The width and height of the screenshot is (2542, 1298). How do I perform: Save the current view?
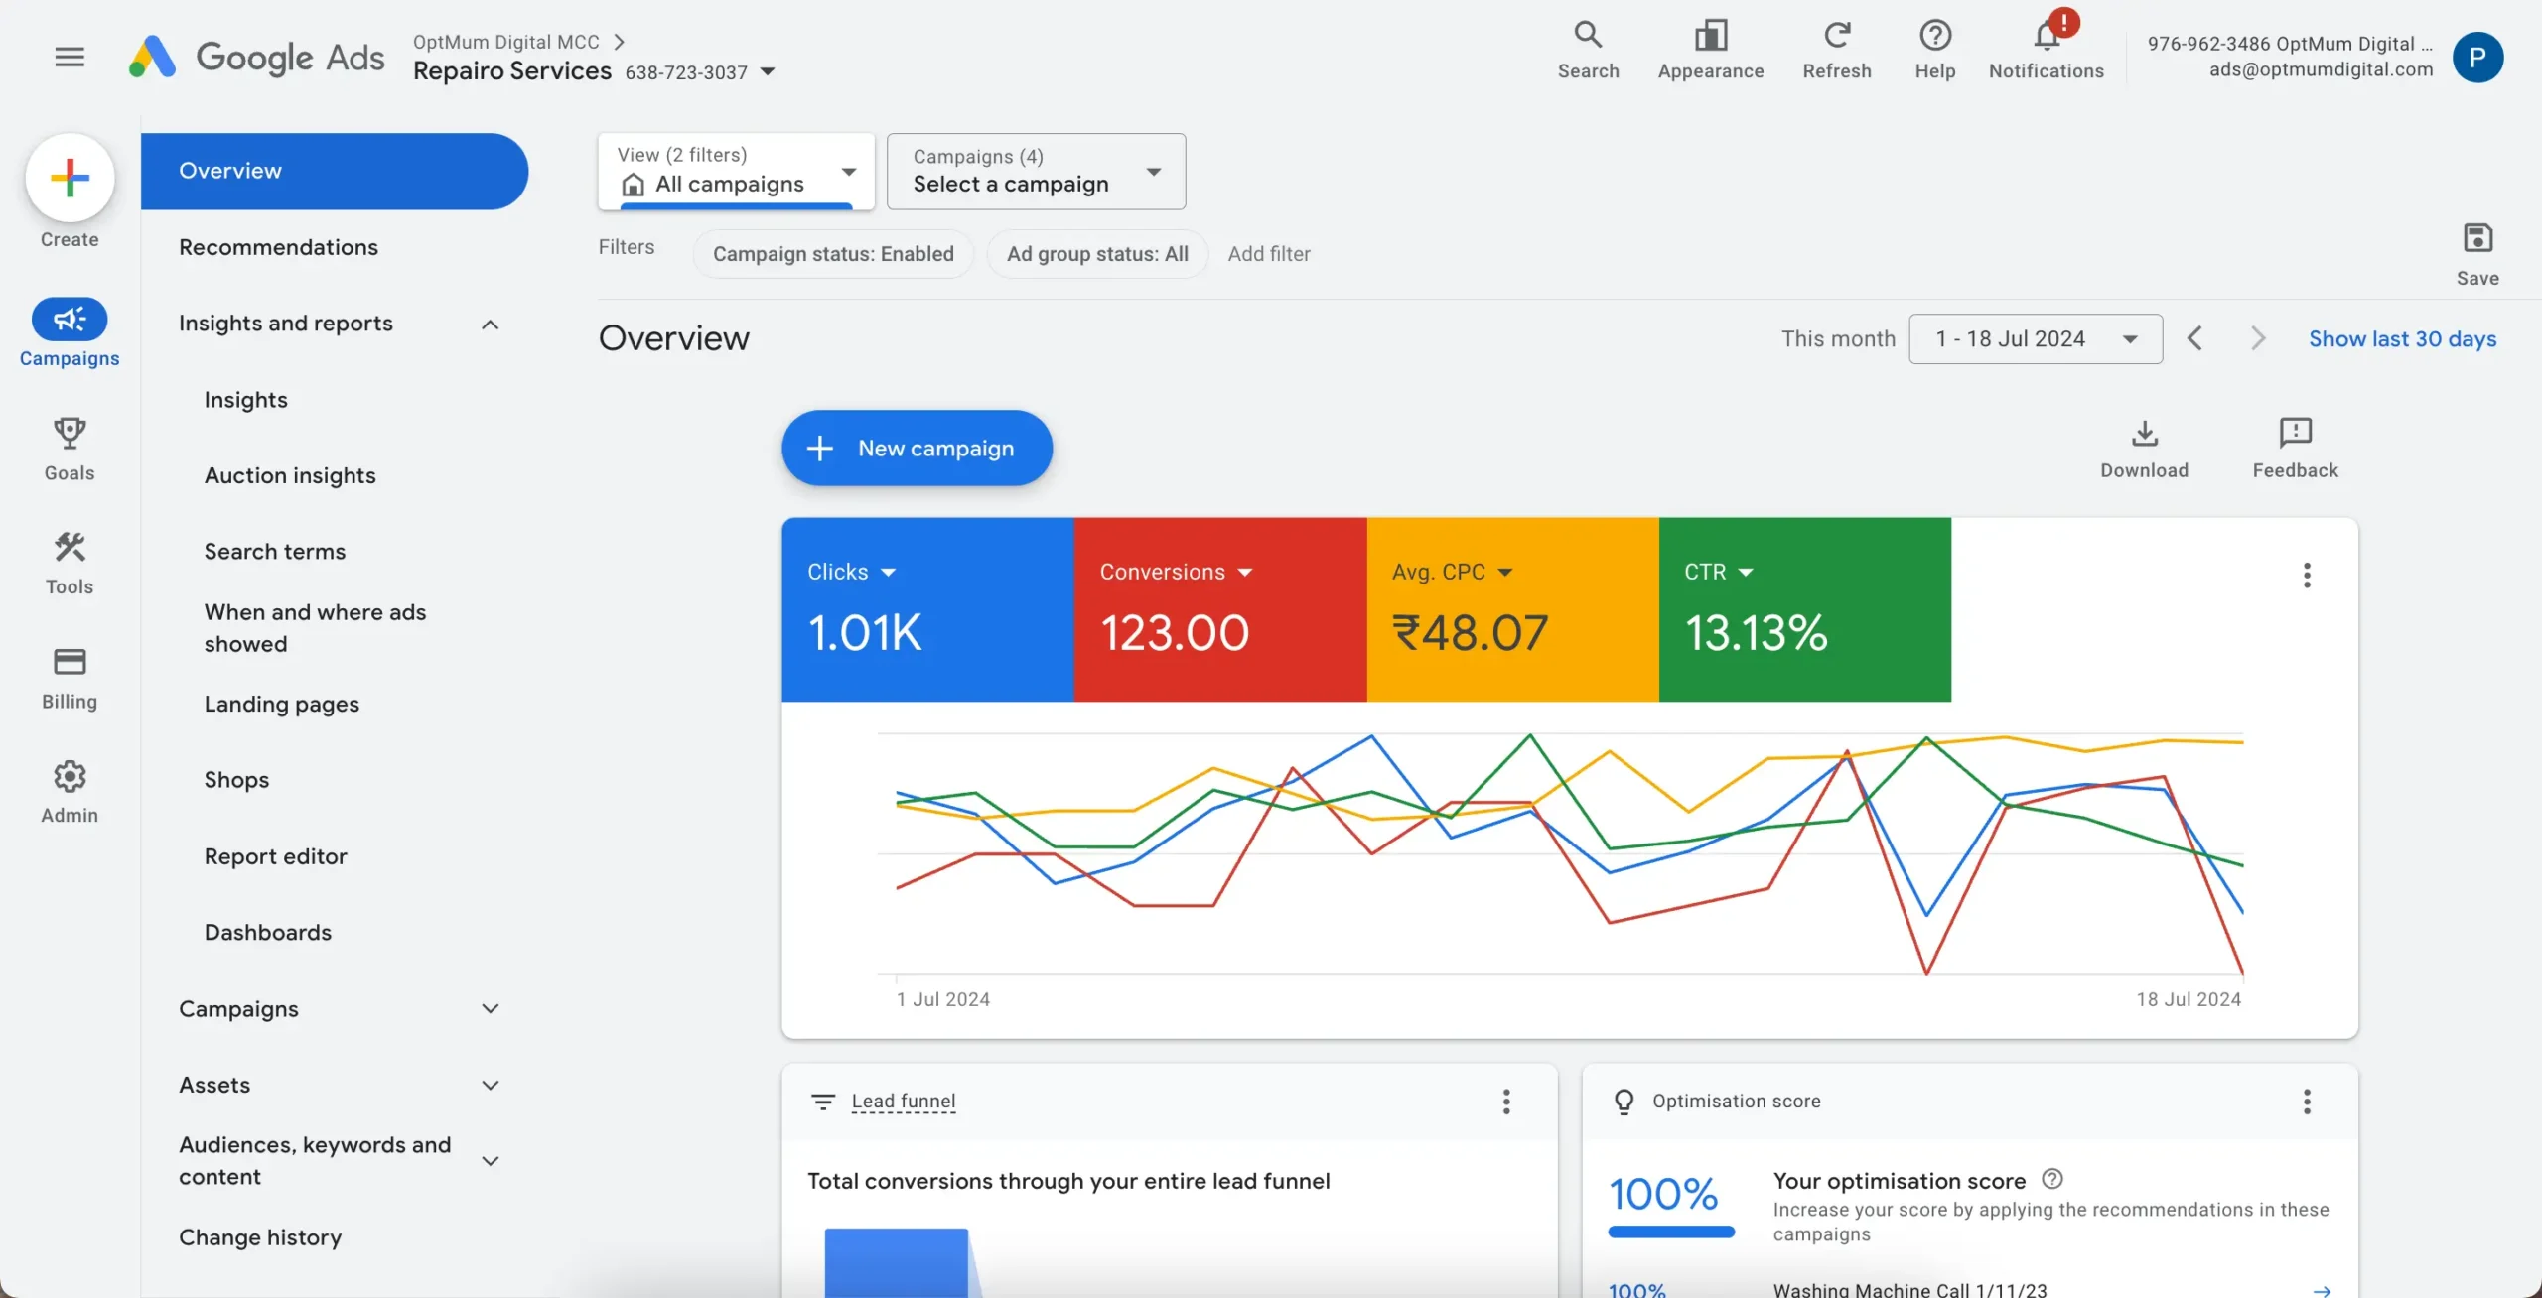tap(2476, 254)
